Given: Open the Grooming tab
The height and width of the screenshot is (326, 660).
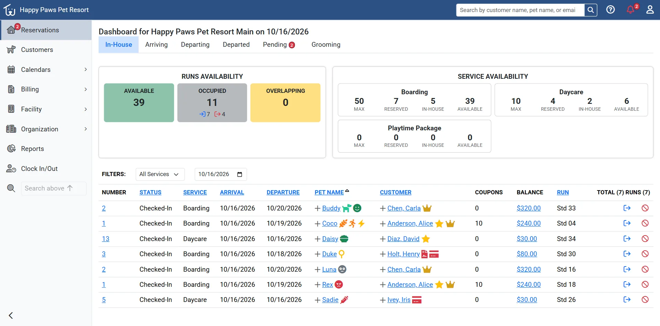Looking at the screenshot, I should pyautogui.click(x=326, y=45).
